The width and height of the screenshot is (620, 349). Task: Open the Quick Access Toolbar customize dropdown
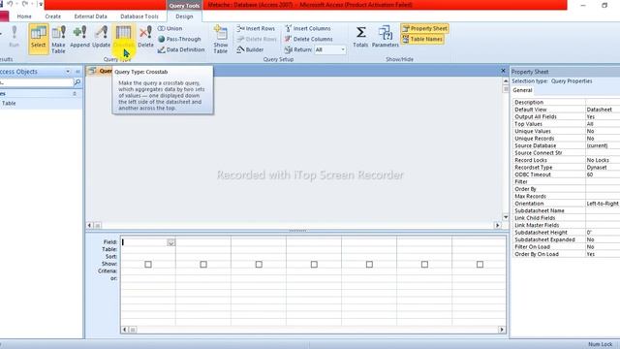pos(41,4)
